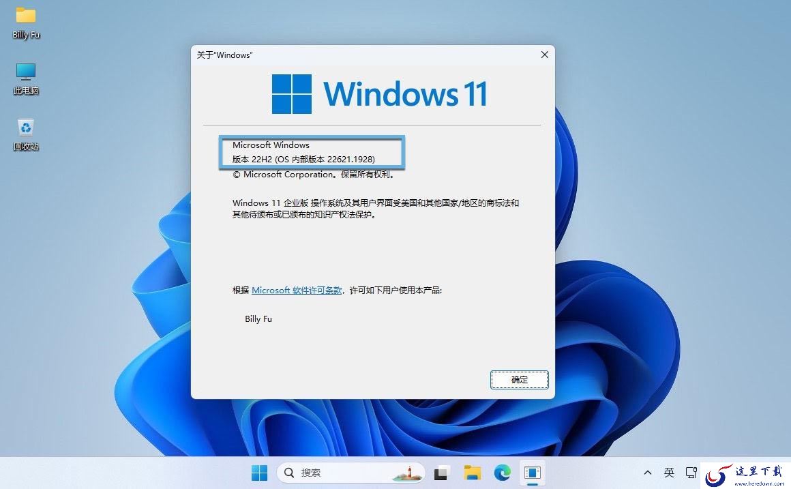This screenshot has width=791, height=489.
Task: Click the Windows 11 logo banner
Action: click(x=379, y=94)
